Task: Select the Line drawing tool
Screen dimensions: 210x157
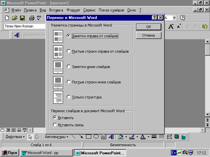Action: click(73, 137)
